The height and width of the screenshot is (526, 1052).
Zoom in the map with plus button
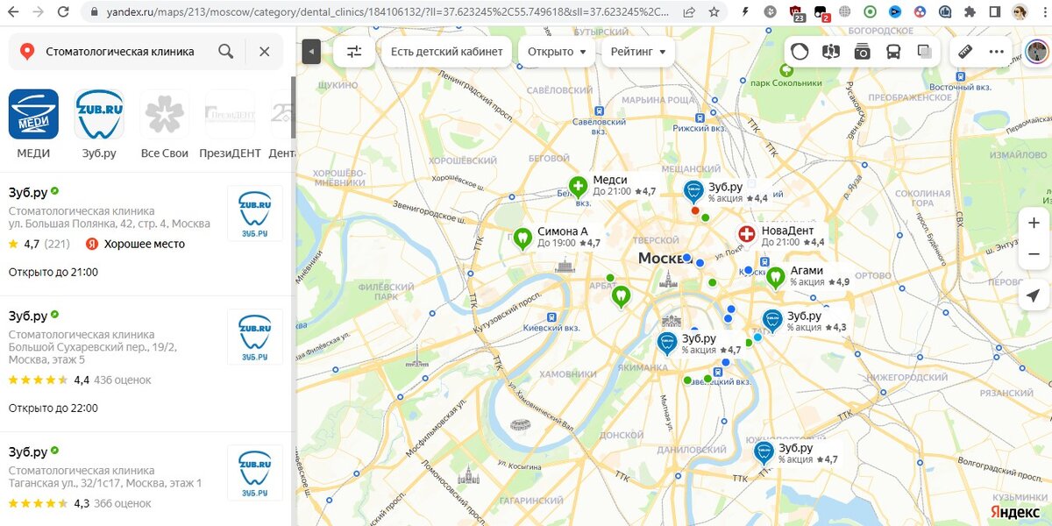[1034, 223]
